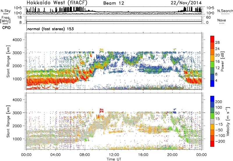This screenshot has width=233, height=161.
Task: Click the plot title 'Hokkaido West (fitACF)'
Action: tap(57, 3)
